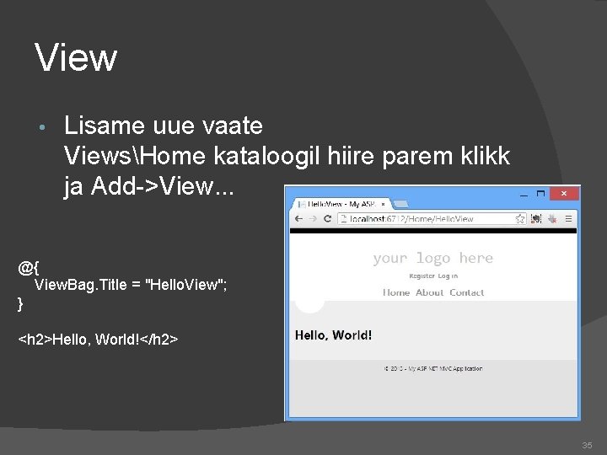The width and height of the screenshot is (607, 455).
Task: Reload the page with refresh icon
Action: click(327, 218)
